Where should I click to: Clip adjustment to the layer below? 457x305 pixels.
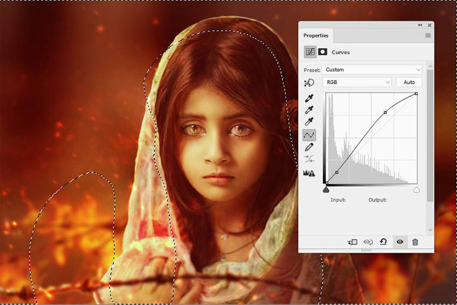click(x=352, y=242)
